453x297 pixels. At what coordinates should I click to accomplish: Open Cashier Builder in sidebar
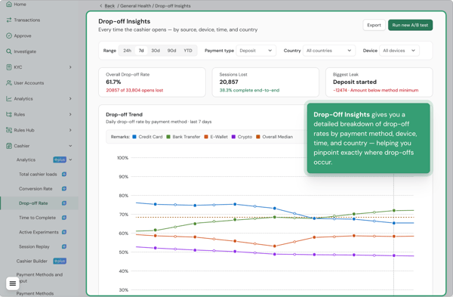32,261
